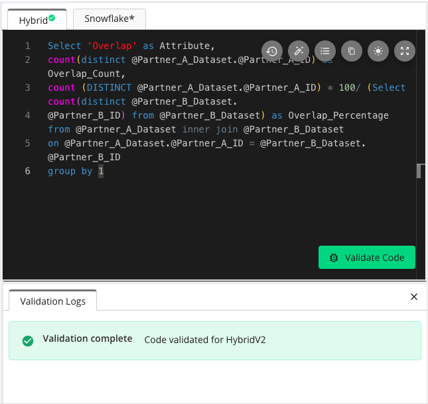Click the editor's vertical scrollbar marker
The width and height of the screenshot is (428, 404).
click(419, 172)
